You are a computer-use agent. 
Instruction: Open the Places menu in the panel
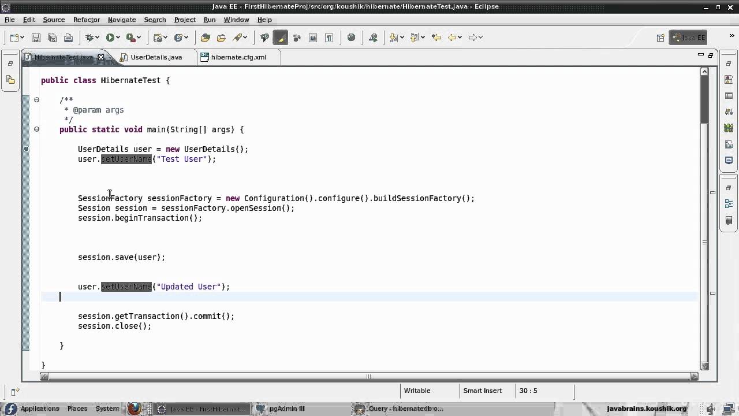click(77, 408)
